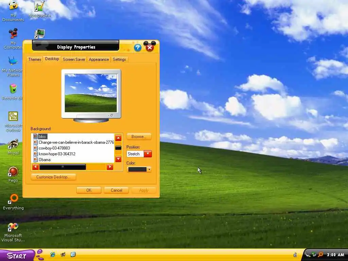Click the Start button
The height and width of the screenshot is (261, 348).
pos(17,256)
